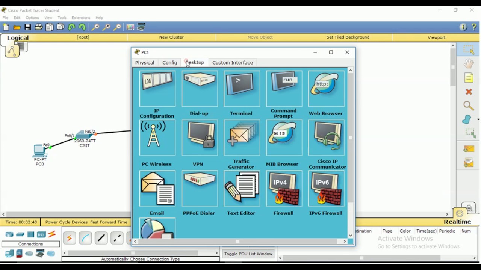Switch to Realtime mode
This screenshot has height=270, width=481.
click(x=457, y=222)
